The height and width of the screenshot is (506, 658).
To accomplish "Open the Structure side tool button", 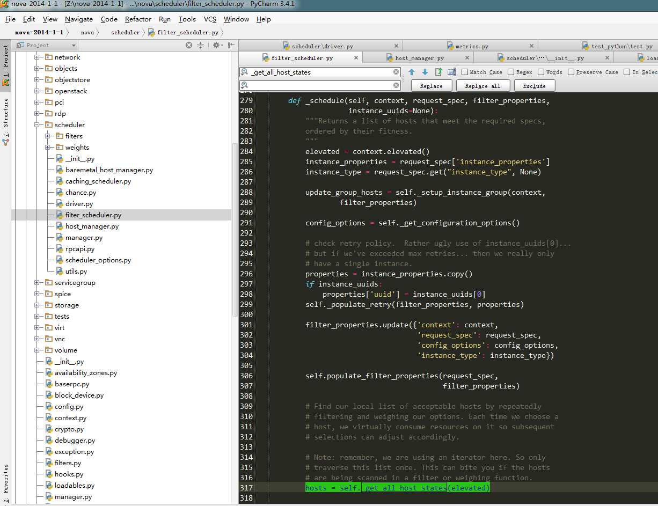I will click(5, 122).
